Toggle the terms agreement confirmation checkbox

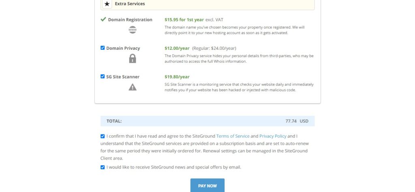pyautogui.click(x=103, y=136)
